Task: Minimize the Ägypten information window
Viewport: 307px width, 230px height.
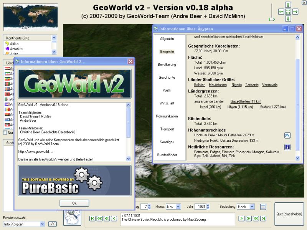Action: coord(285,29)
